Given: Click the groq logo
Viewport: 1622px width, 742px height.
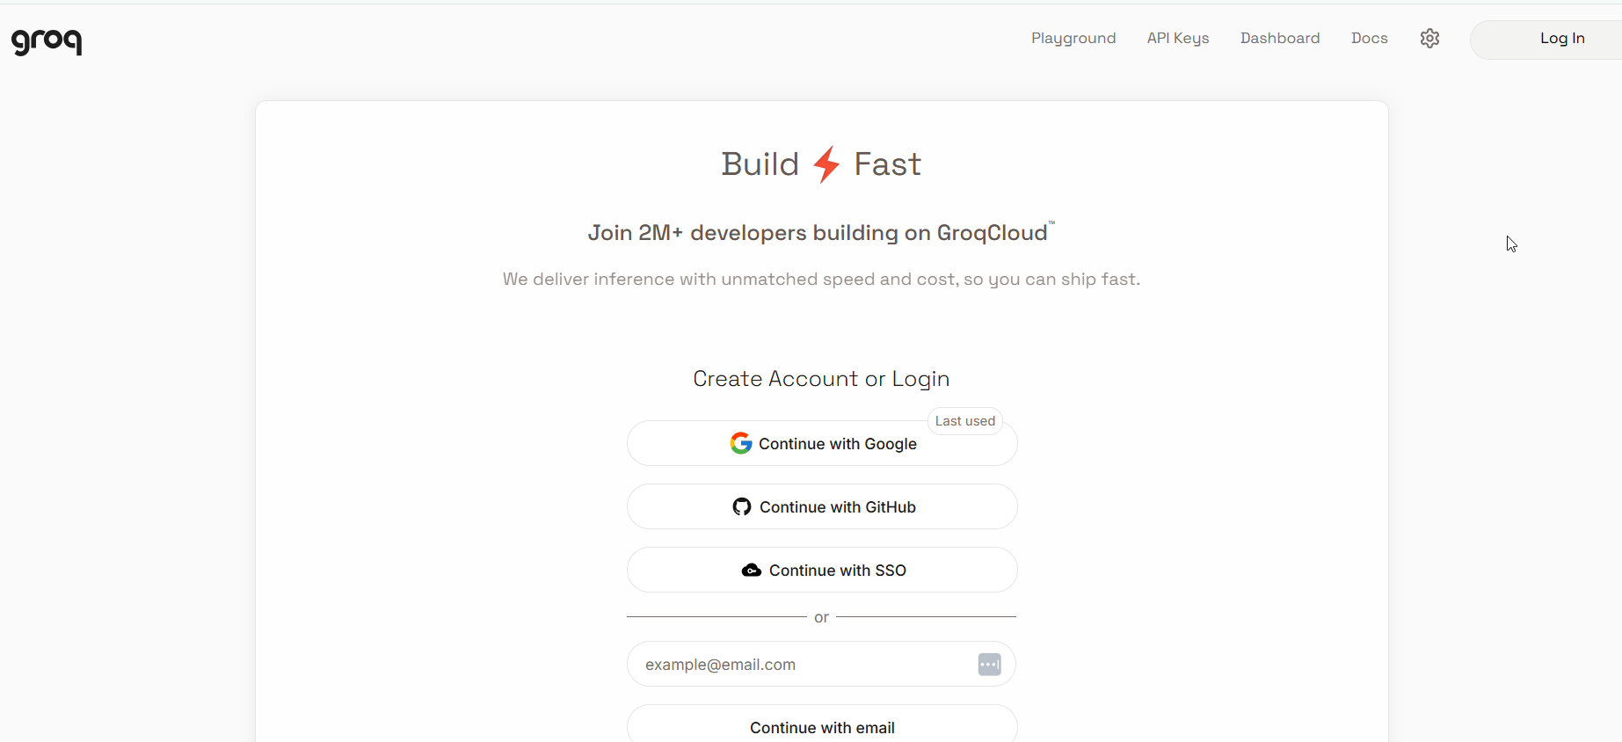Looking at the screenshot, I should (x=47, y=40).
